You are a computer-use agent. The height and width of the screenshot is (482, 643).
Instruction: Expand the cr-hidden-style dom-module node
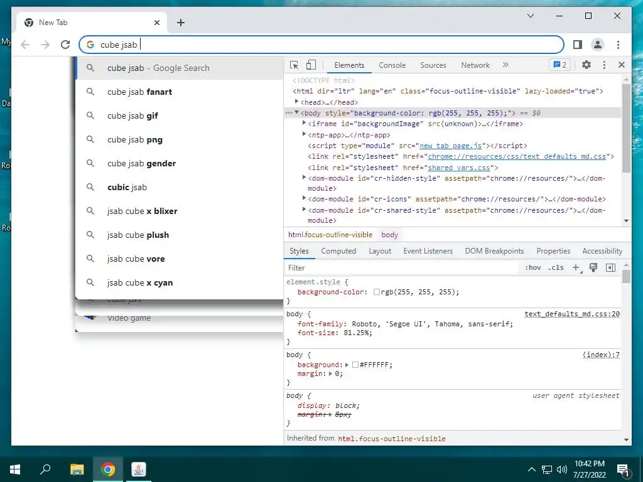tap(304, 178)
